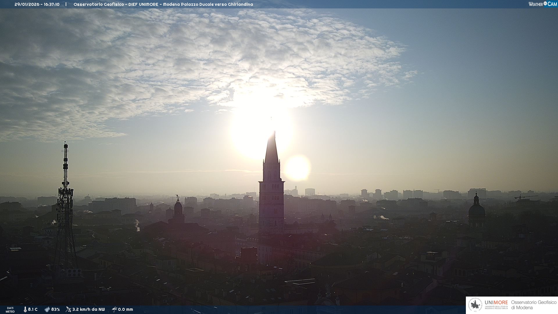The image size is (558, 314).
Task: Click the 8.1 C temperature reading
Action: [33, 309]
